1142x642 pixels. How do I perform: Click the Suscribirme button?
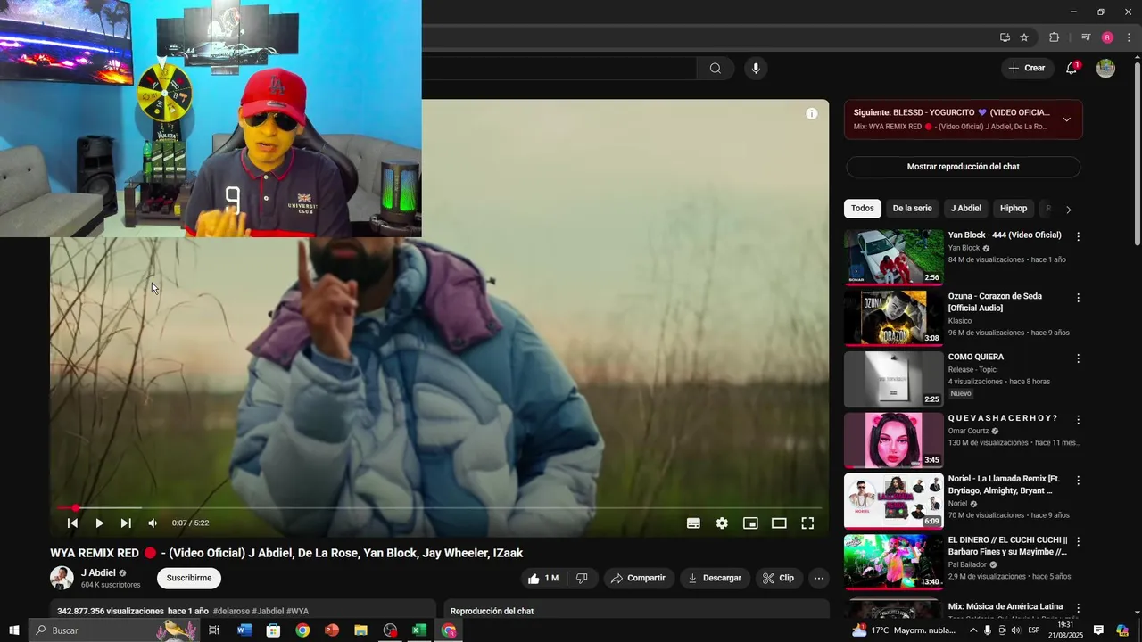tap(189, 578)
